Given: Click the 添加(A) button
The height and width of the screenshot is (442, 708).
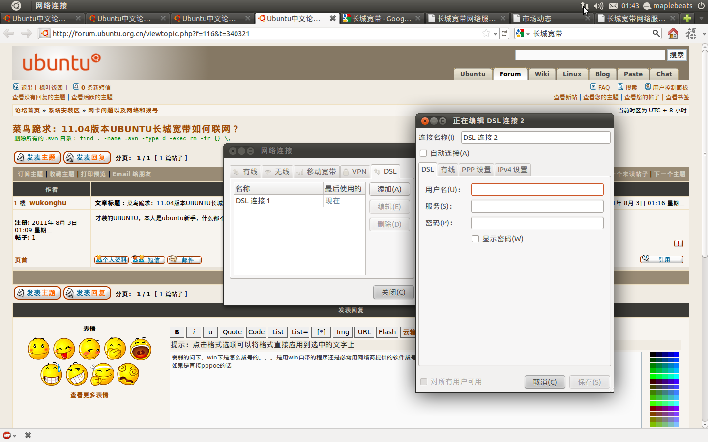Looking at the screenshot, I should point(389,189).
